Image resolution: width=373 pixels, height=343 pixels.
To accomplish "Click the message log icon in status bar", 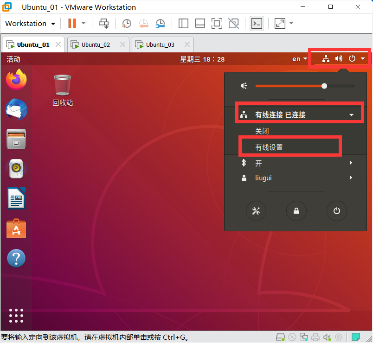I will [x=356, y=337].
